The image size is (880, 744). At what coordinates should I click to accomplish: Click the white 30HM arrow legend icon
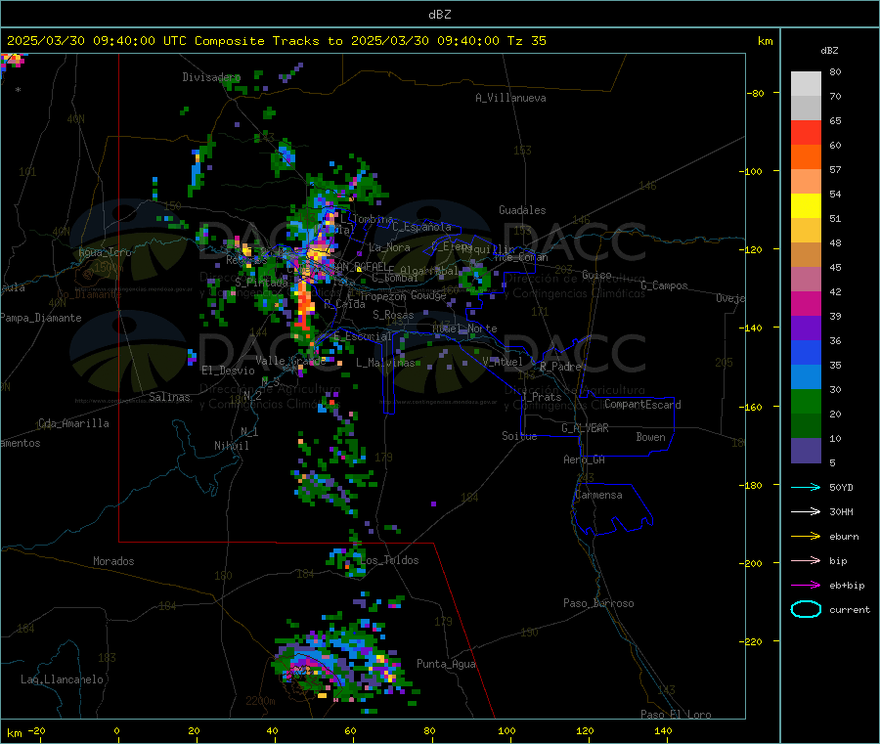pos(806,511)
